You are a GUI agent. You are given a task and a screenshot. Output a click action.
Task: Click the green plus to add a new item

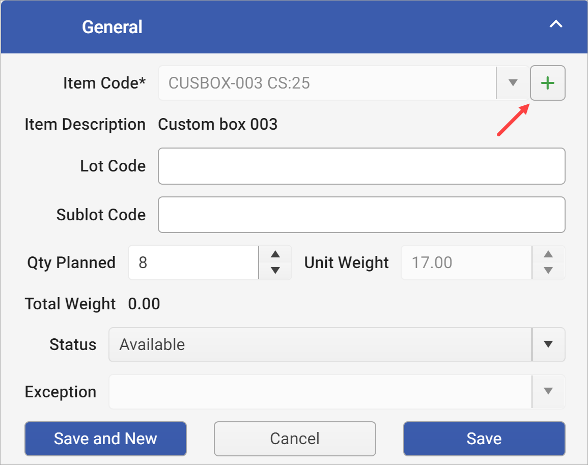tap(548, 83)
